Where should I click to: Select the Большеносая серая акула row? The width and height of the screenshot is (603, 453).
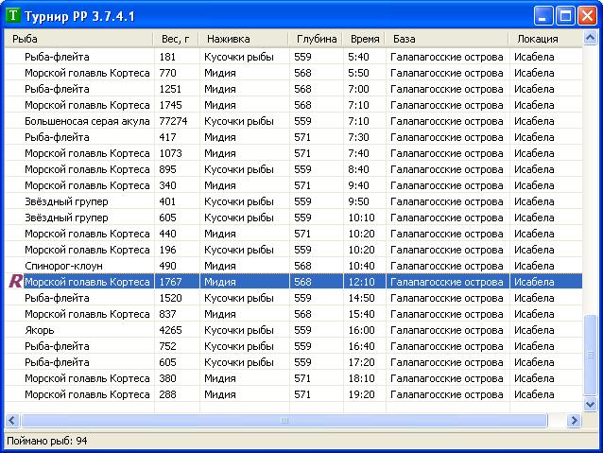(x=294, y=121)
